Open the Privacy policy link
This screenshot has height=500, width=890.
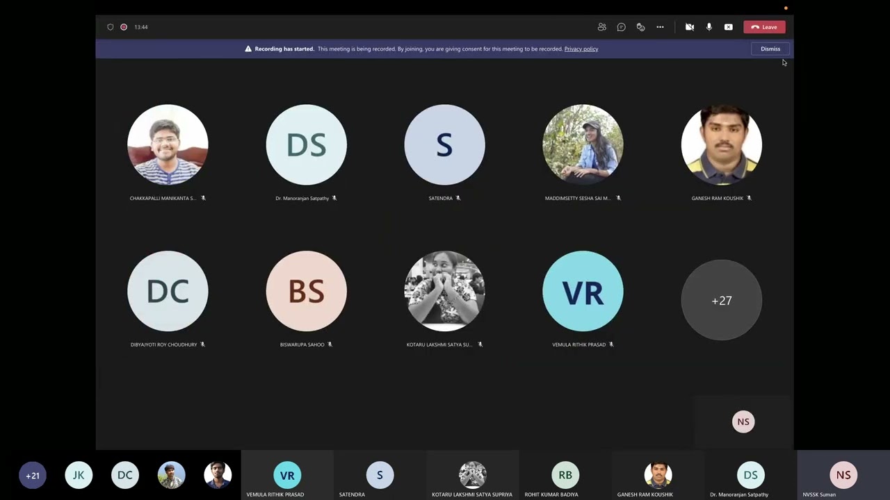pyautogui.click(x=581, y=49)
